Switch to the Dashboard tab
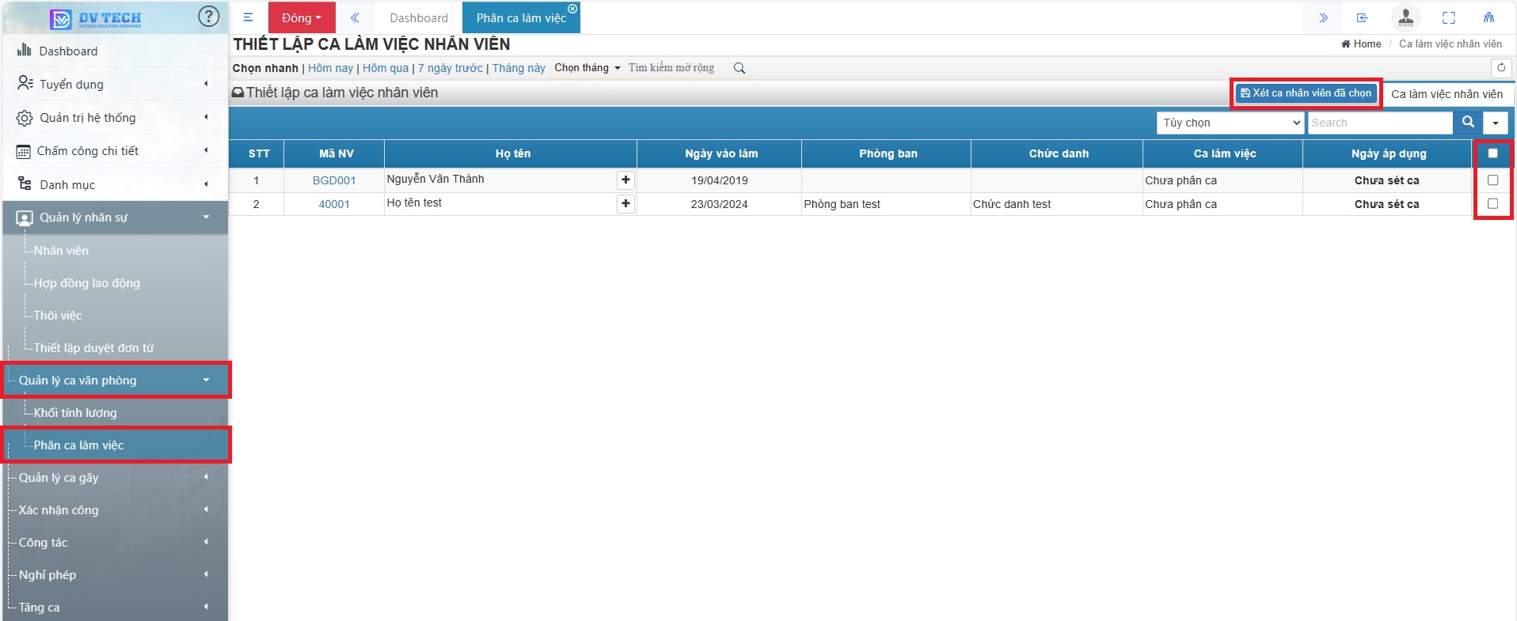 [x=418, y=17]
